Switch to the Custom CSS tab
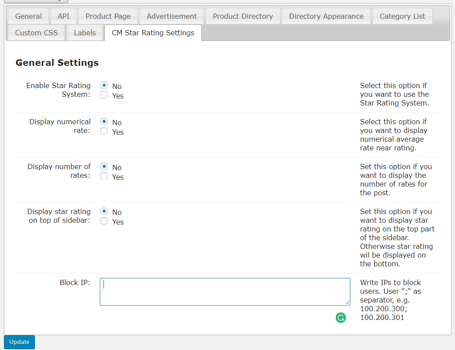The height and width of the screenshot is (350, 455). coord(36,33)
